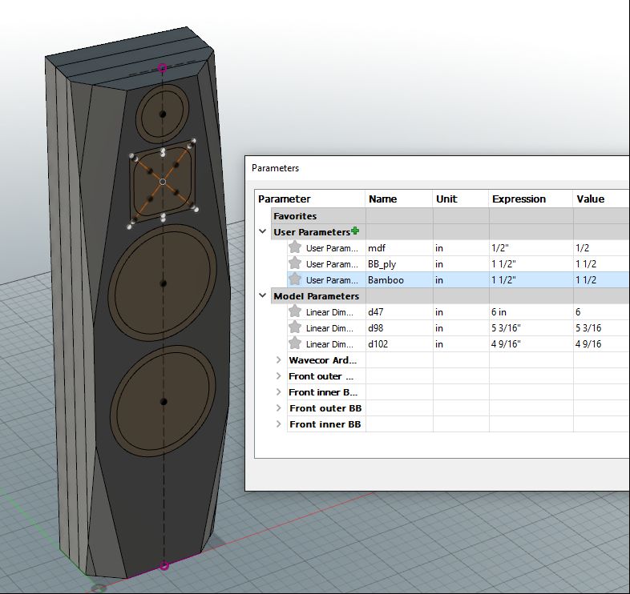The image size is (630, 594).
Task: Edit the d102 expression 4 9/16"
Action: click(x=531, y=344)
